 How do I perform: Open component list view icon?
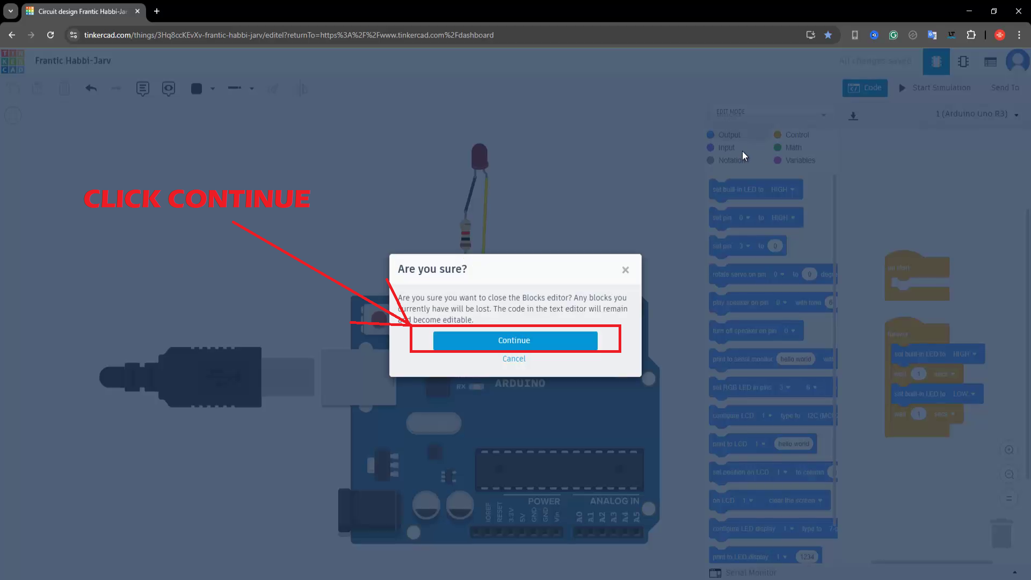click(x=990, y=62)
